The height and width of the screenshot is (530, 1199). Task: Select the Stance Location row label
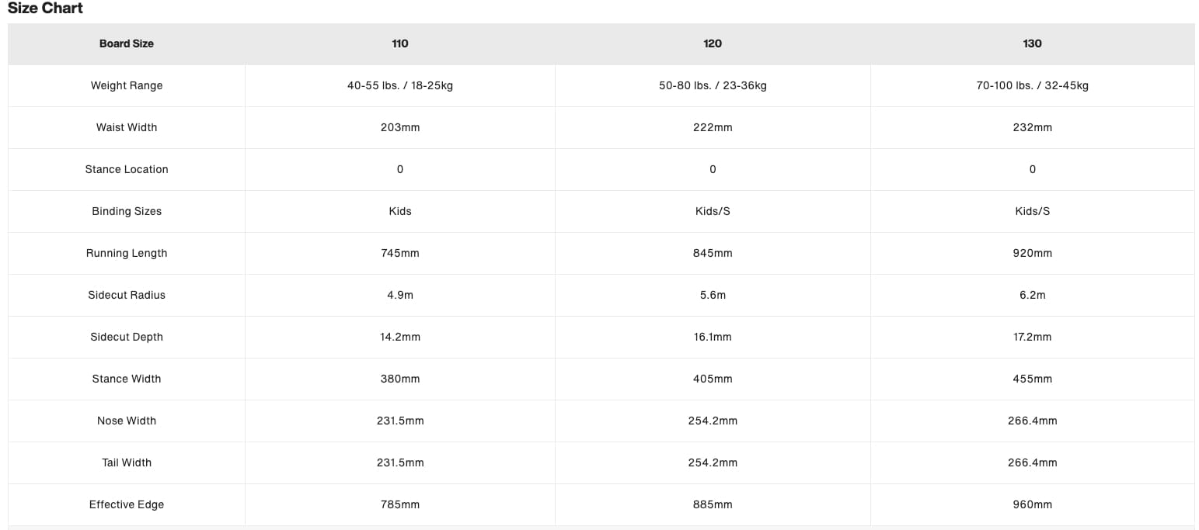(x=126, y=169)
